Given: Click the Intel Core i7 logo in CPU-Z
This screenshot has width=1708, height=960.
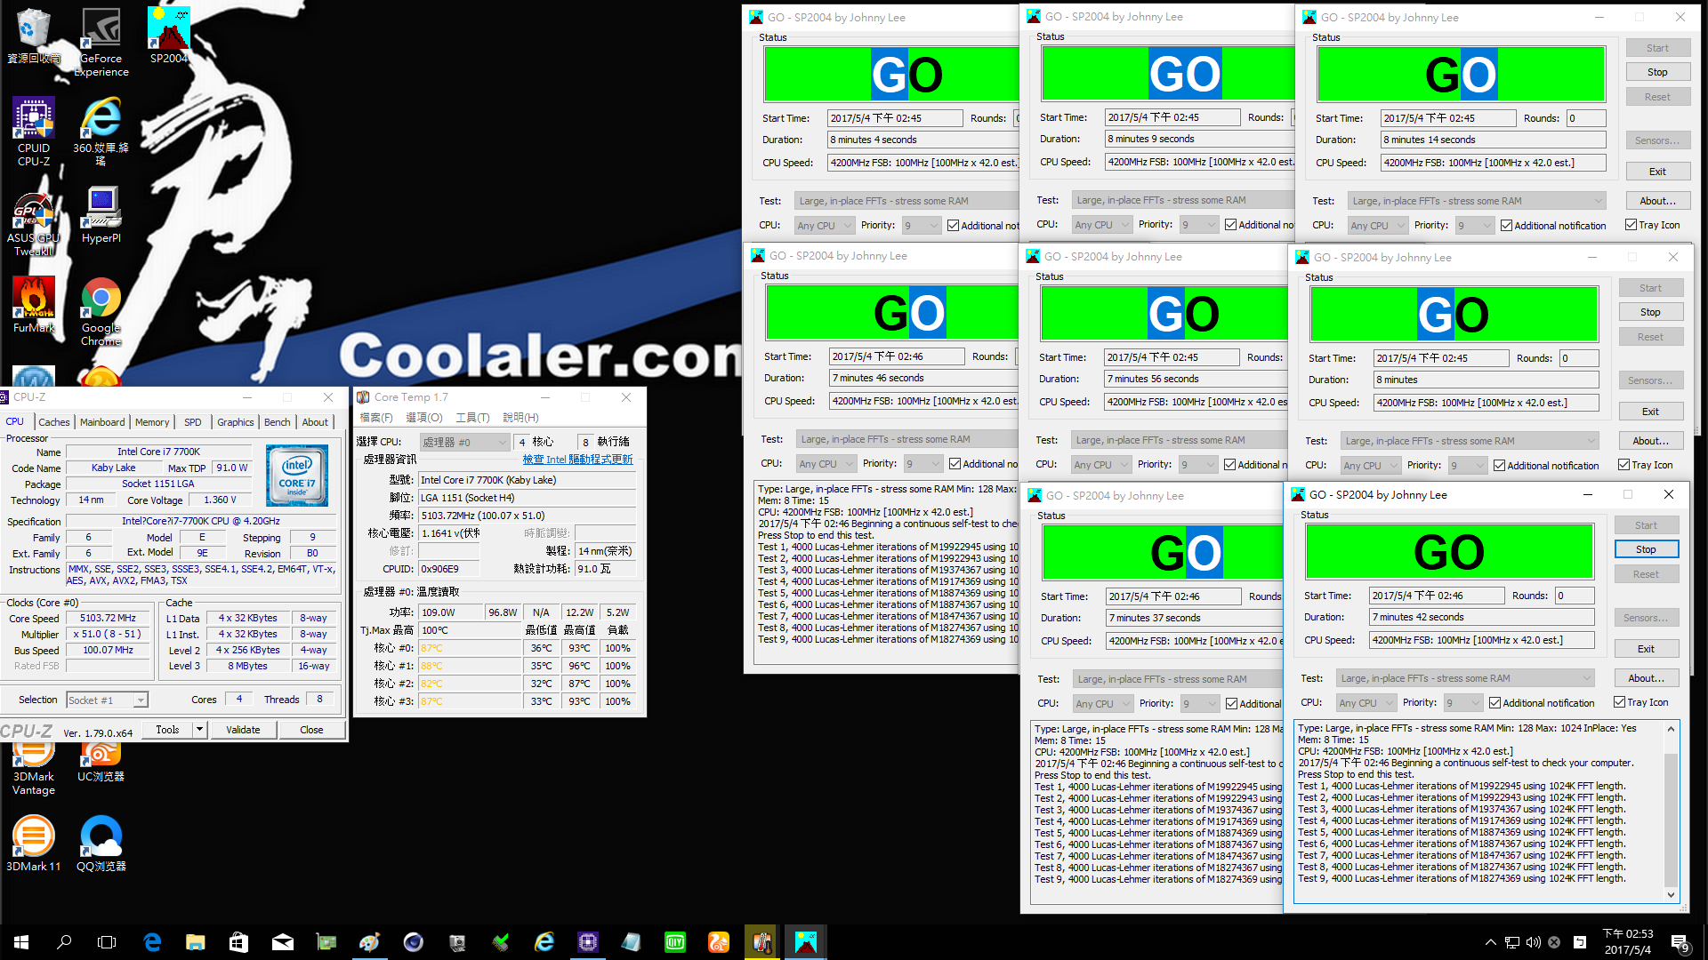Looking at the screenshot, I should 297,476.
